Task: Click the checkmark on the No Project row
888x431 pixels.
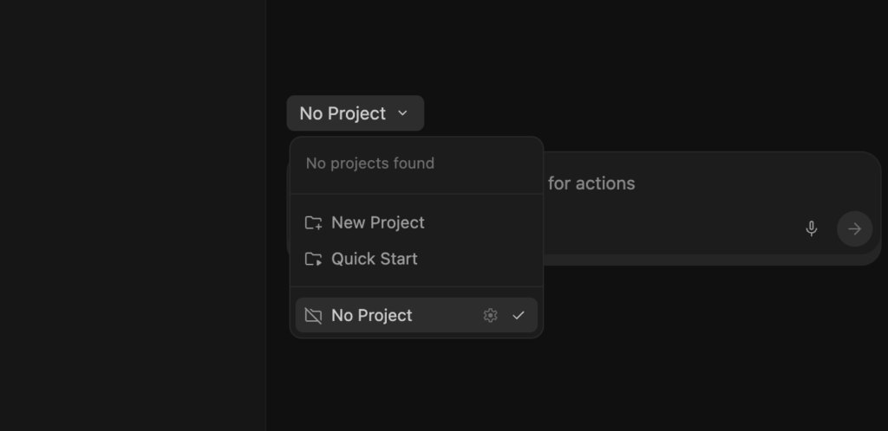Action: (x=519, y=315)
